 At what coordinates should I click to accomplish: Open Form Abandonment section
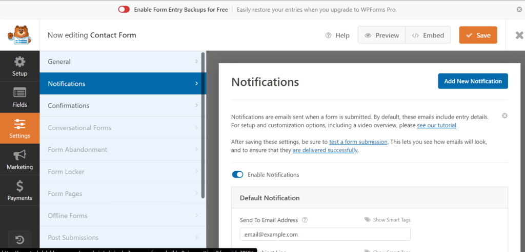tap(123, 150)
